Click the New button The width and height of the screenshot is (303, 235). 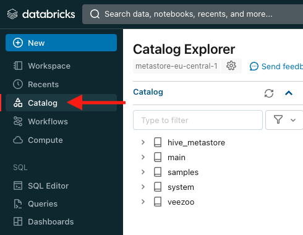(x=61, y=43)
